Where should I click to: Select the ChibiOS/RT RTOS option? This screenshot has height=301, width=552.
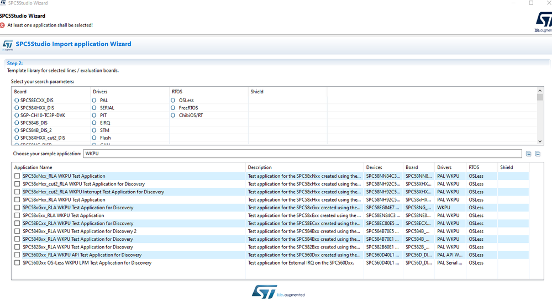coord(173,115)
